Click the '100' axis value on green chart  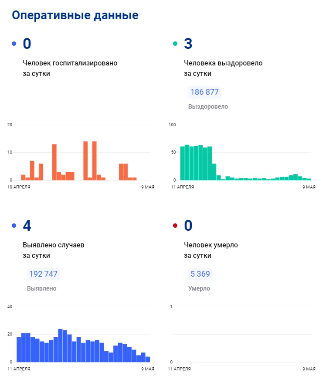tap(172, 125)
